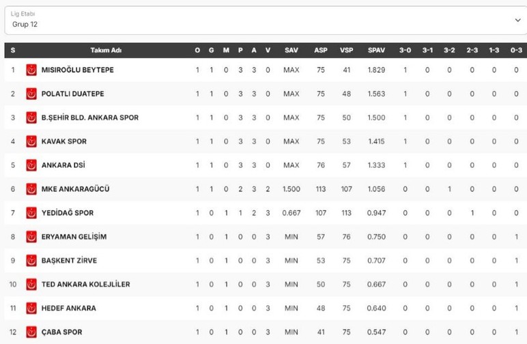Click the Polatlı Duatepe team logo
527x344 pixels.
[x=31, y=94]
